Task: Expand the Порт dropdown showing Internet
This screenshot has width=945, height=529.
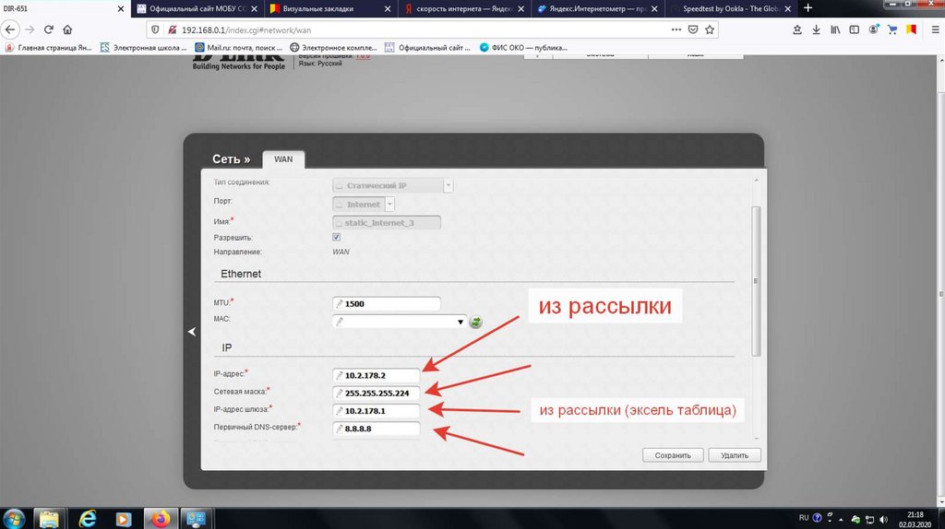Action: pos(390,204)
